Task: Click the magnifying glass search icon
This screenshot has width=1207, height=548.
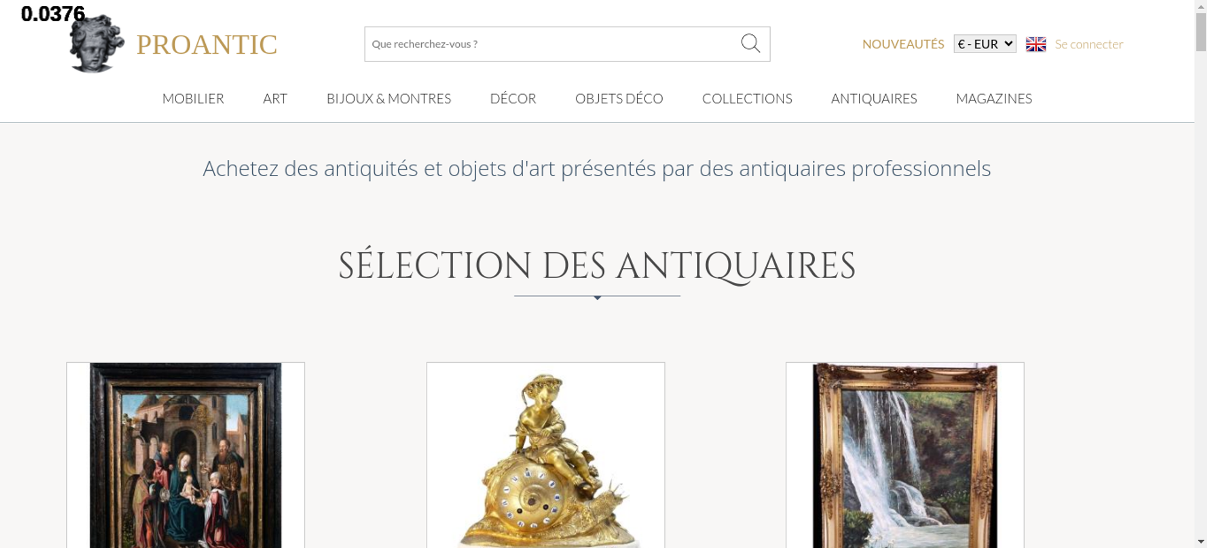Action: [x=750, y=43]
